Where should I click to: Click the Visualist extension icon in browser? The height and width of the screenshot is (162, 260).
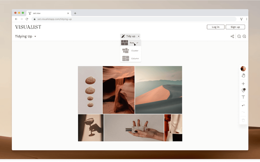coord(241,19)
